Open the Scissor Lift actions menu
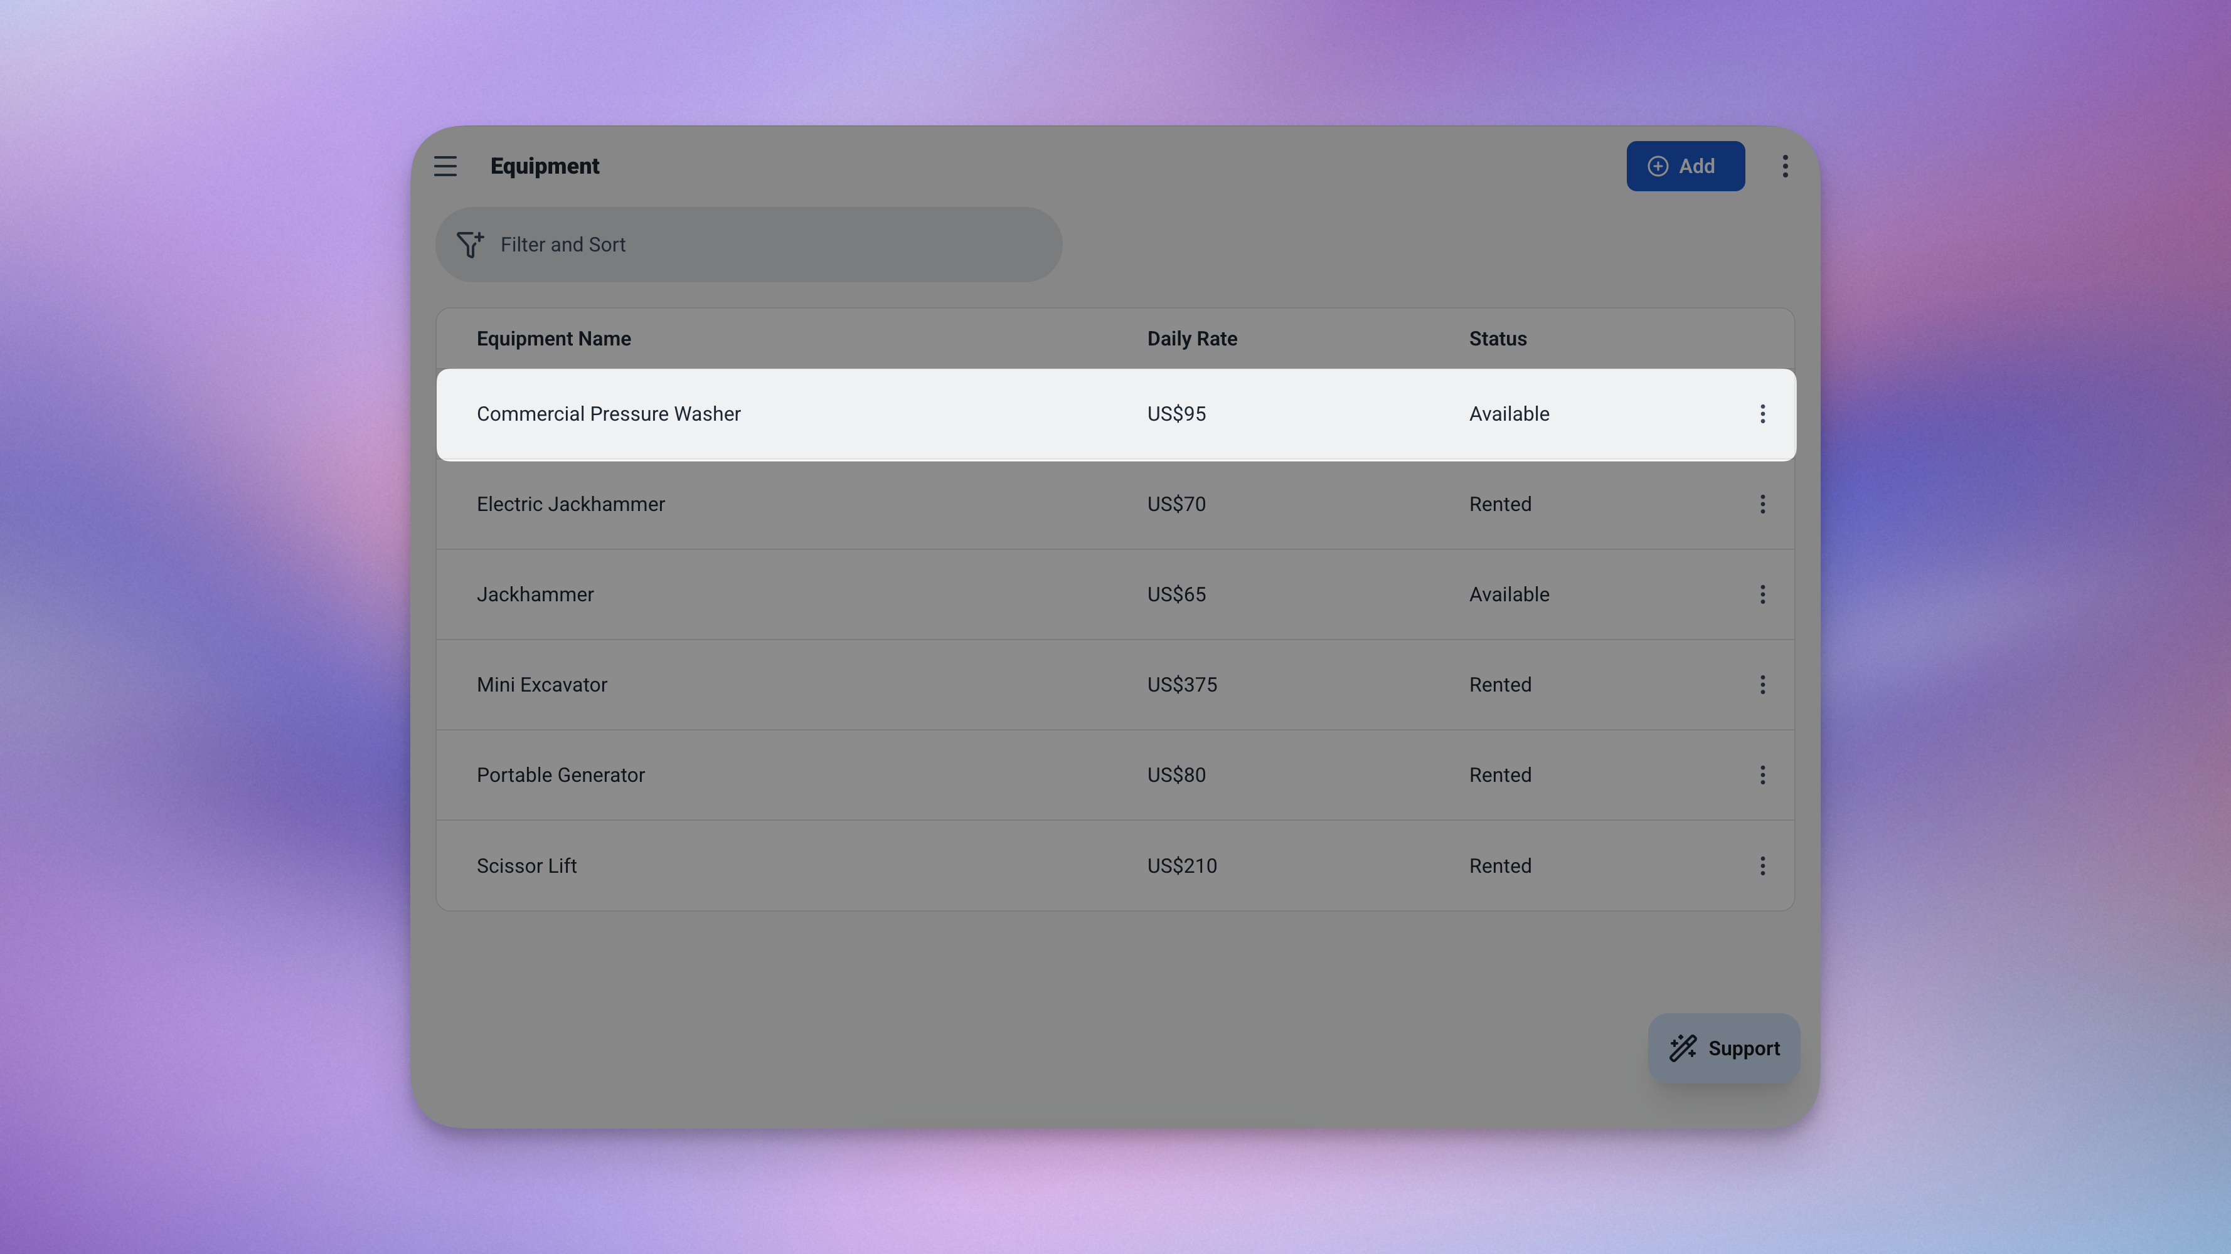This screenshot has width=2231, height=1254. [1762, 865]
